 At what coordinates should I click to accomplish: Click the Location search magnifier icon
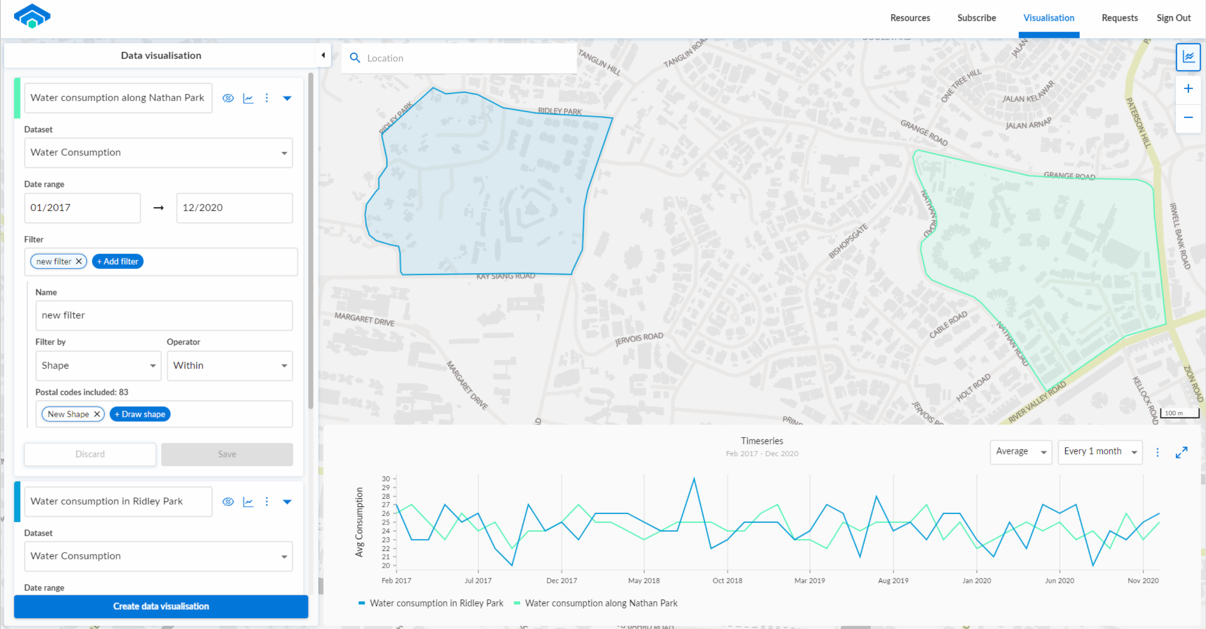pos(355,58)
